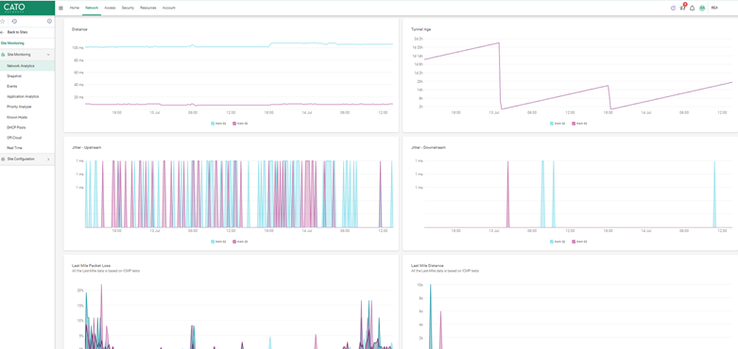The height and width of the screenshot is (349, 738).
Task: Click the Last Mile Distance title
Action: pos(427,266)
